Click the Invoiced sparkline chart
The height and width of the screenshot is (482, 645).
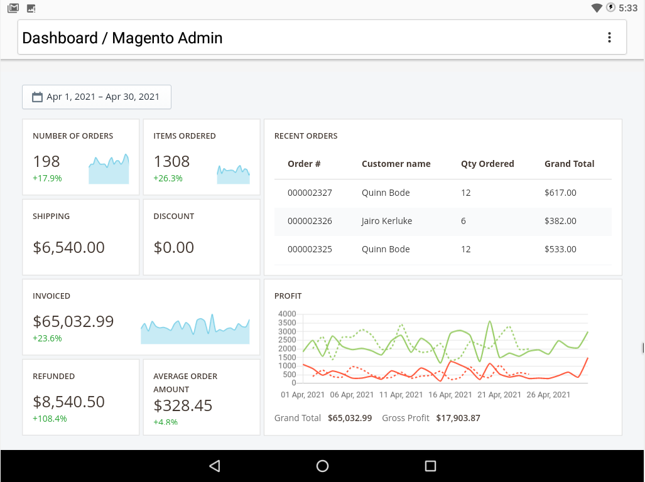[x=195, y=329]
